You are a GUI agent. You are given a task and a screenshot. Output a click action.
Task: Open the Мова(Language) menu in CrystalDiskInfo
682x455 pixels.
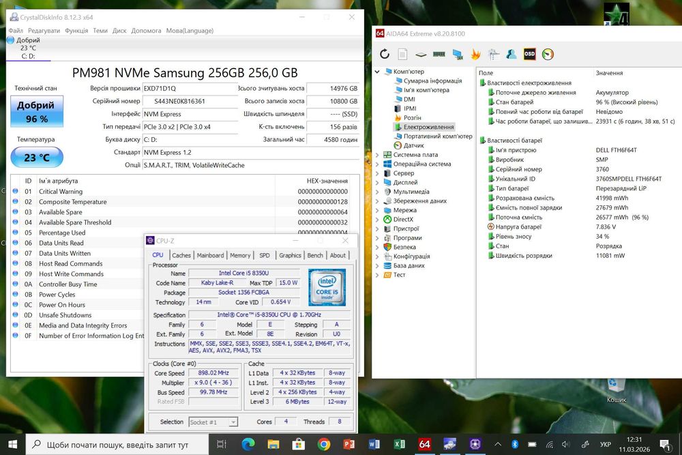(x=190, y=31)
